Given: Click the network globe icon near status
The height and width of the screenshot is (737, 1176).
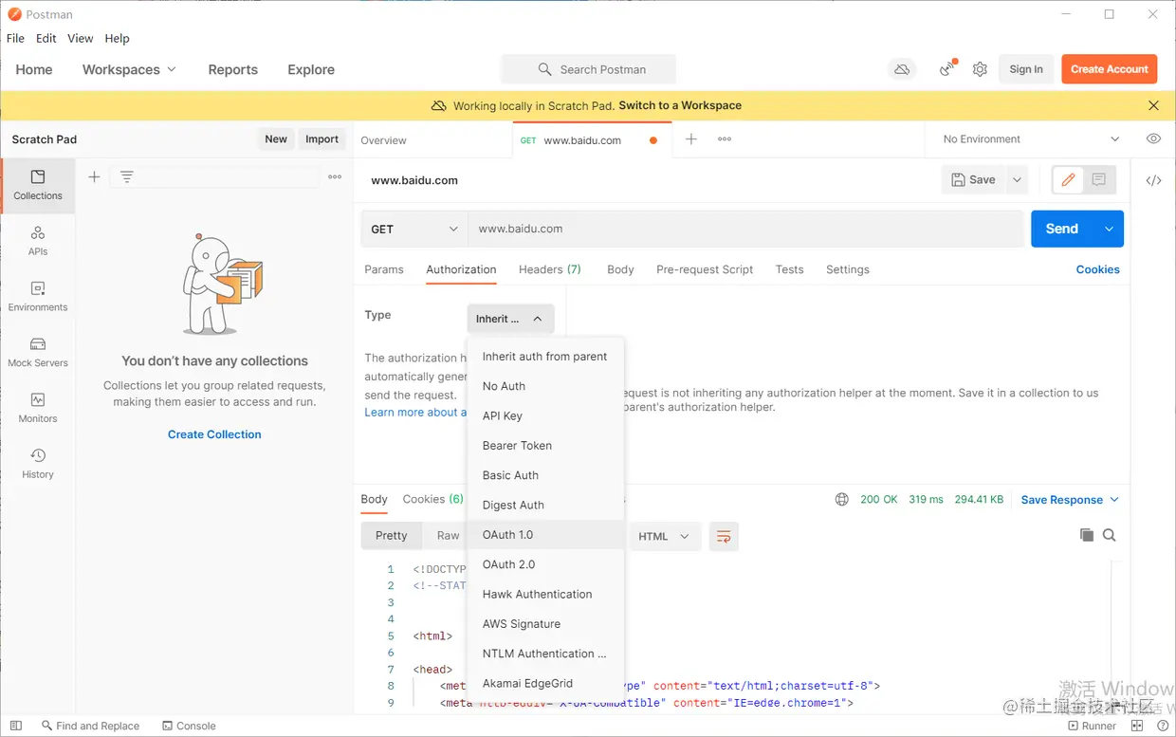Looking at the screenshot, I should (x=841, y=499).
